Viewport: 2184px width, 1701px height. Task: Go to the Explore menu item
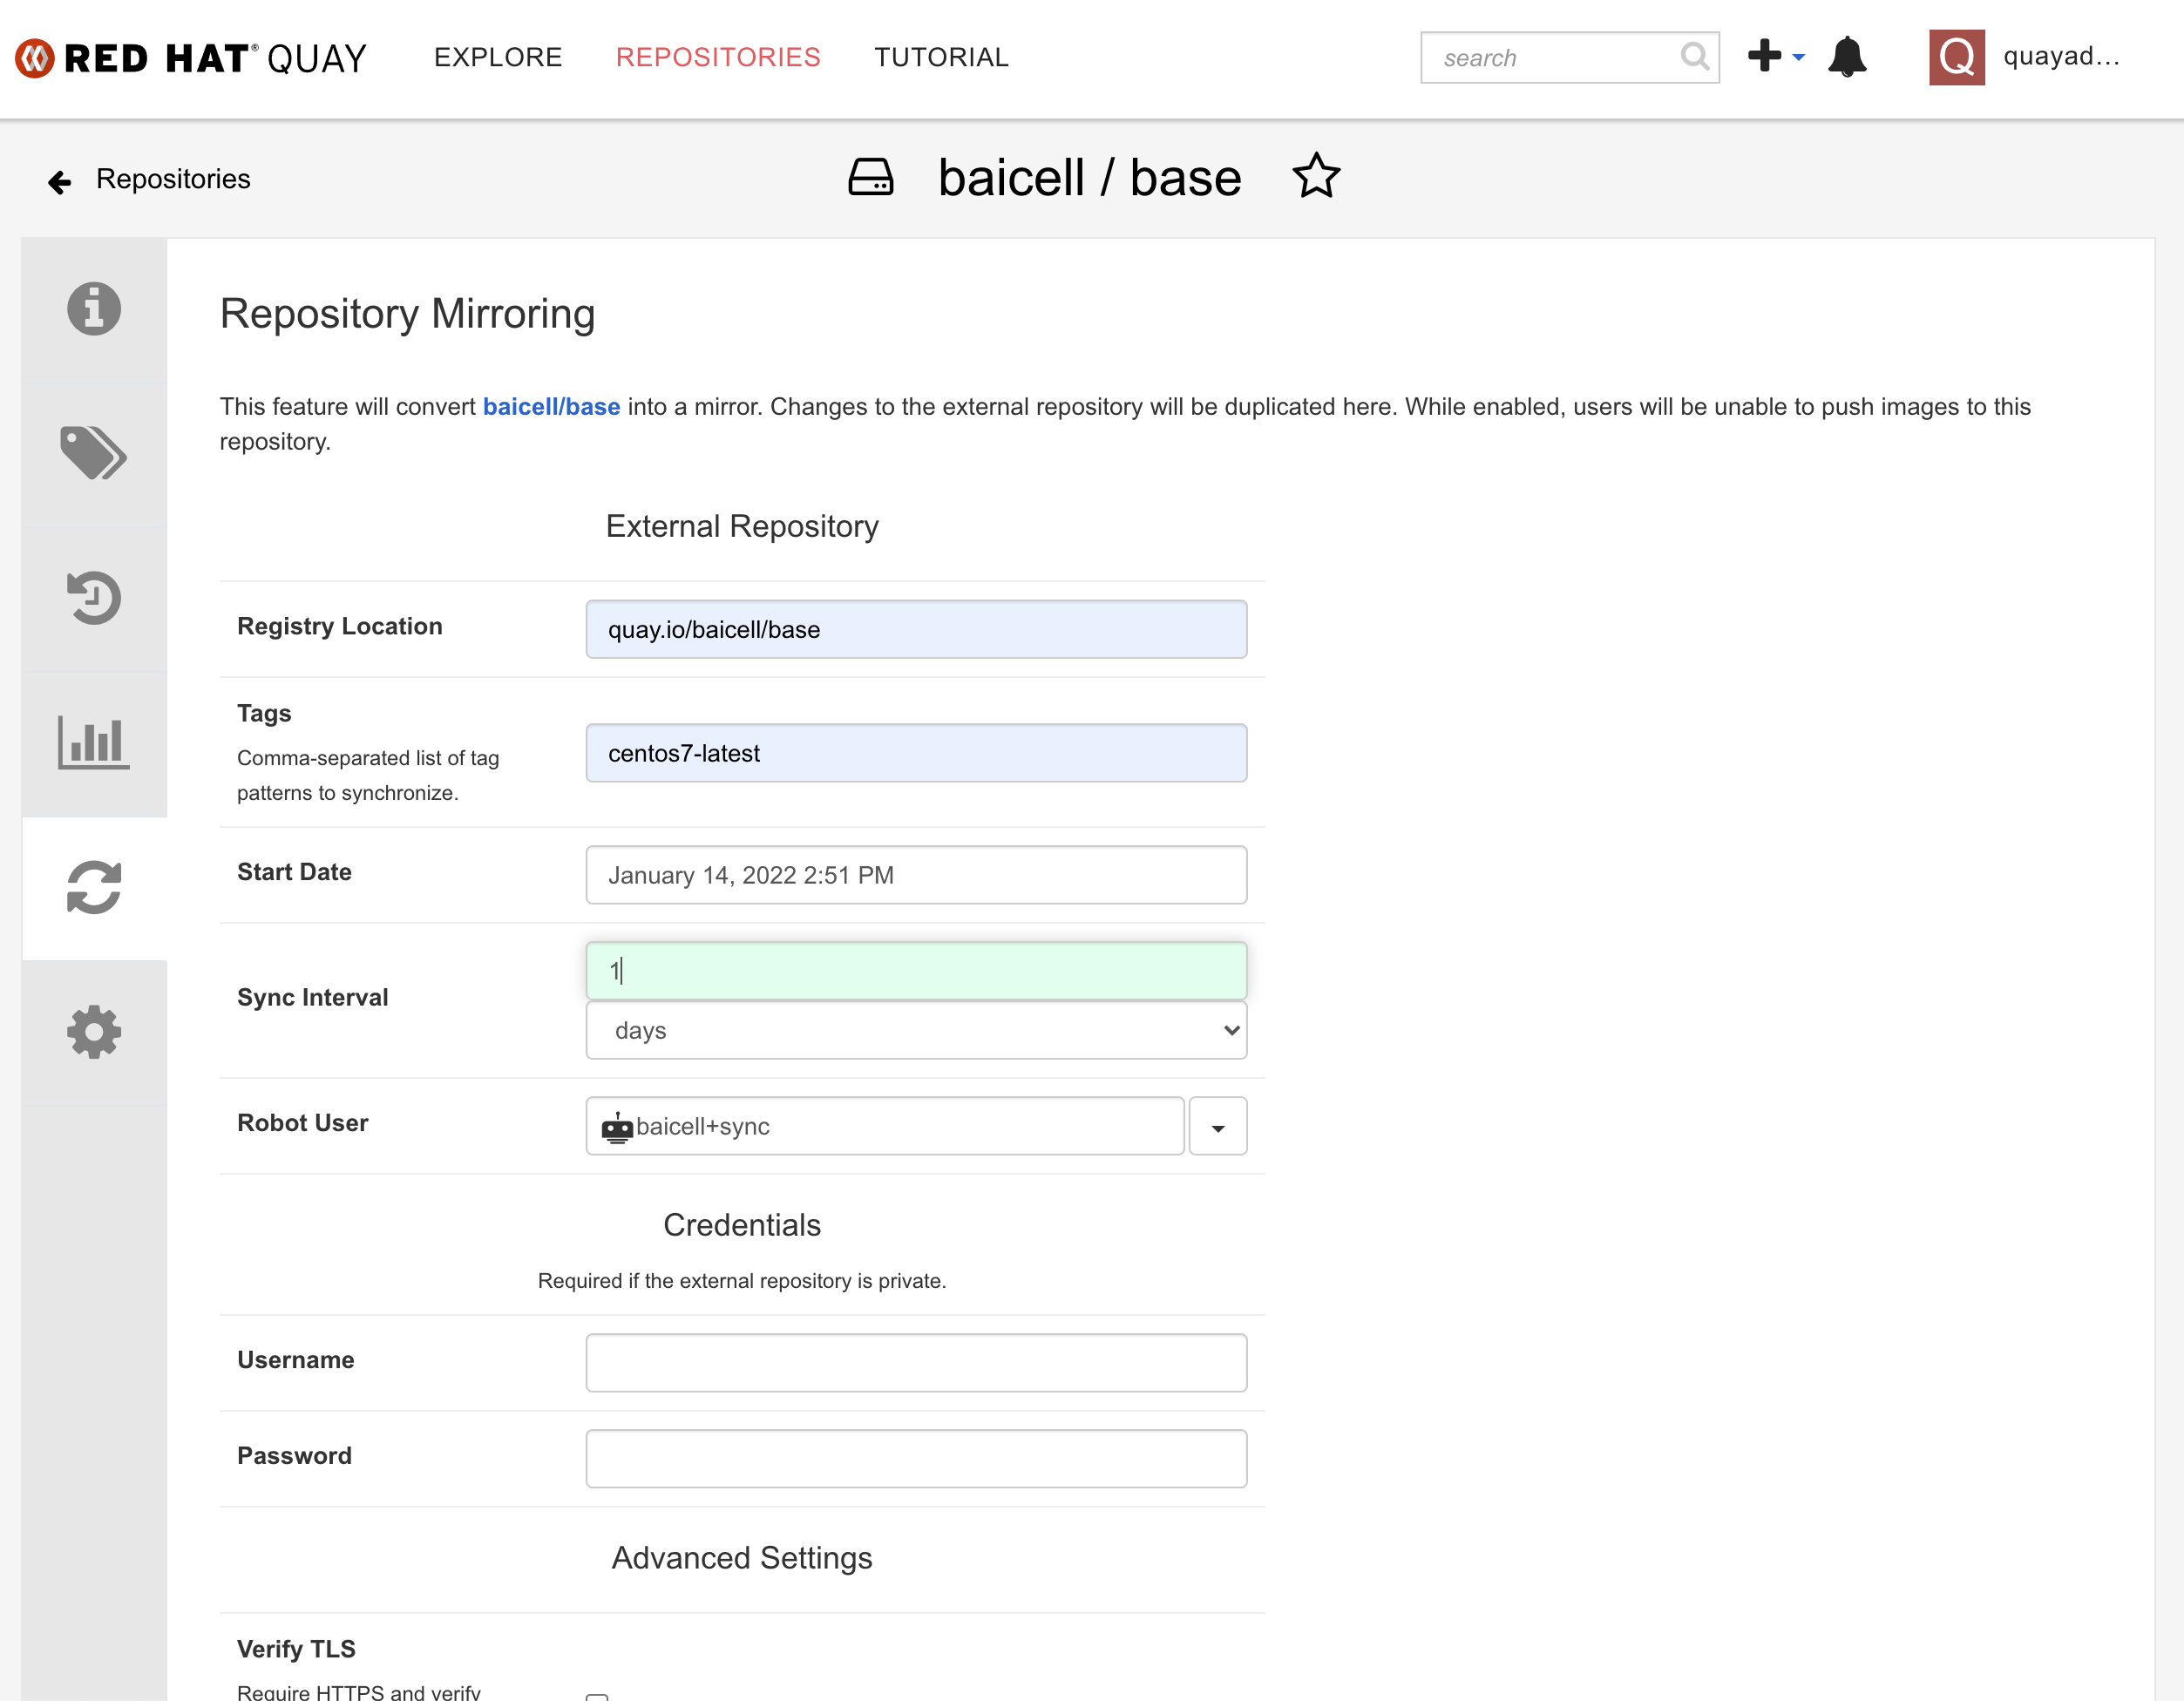[498, 57]
